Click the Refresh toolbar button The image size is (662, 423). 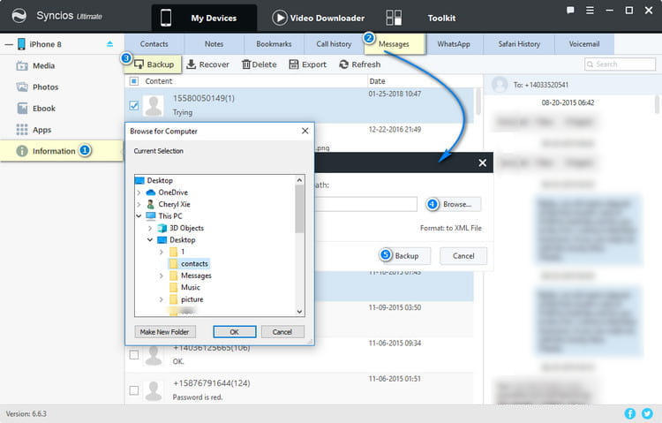(x=360, y=64)
